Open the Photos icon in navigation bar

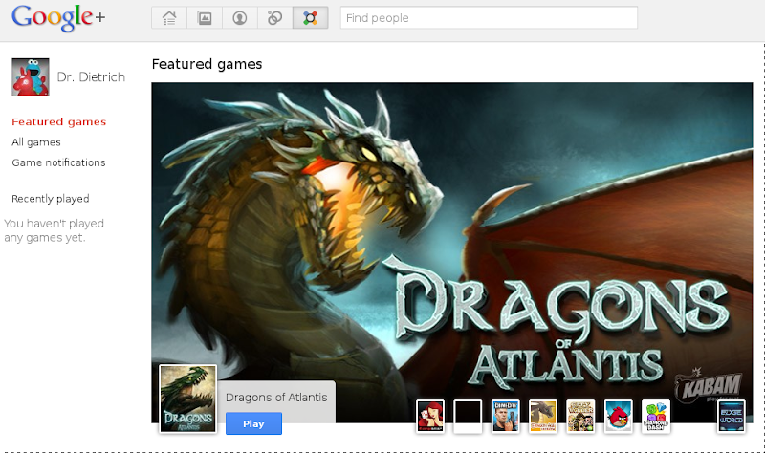(205, 18)
